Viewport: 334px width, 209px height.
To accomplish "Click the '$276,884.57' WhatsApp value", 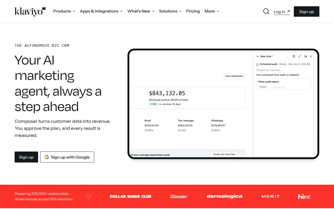I will click(x=218, y=125).
